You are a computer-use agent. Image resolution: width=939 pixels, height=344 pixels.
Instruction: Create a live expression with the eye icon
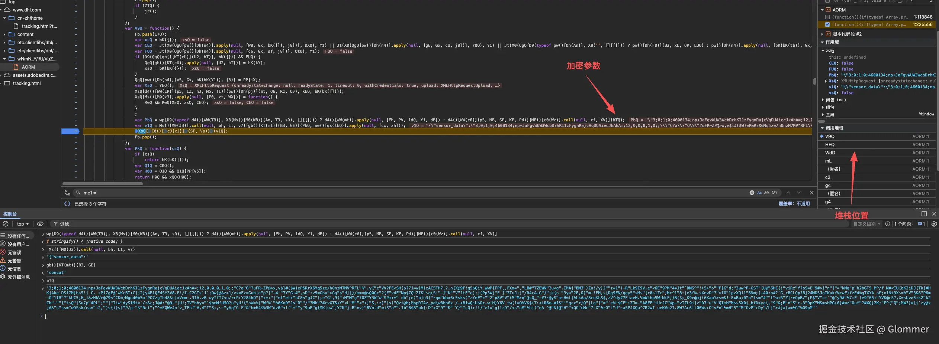(x=40, y=224)
